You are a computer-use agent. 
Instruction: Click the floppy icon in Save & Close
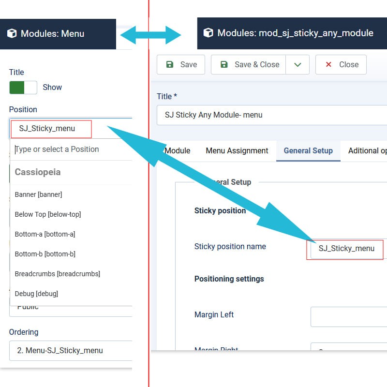tap(224, 64)
